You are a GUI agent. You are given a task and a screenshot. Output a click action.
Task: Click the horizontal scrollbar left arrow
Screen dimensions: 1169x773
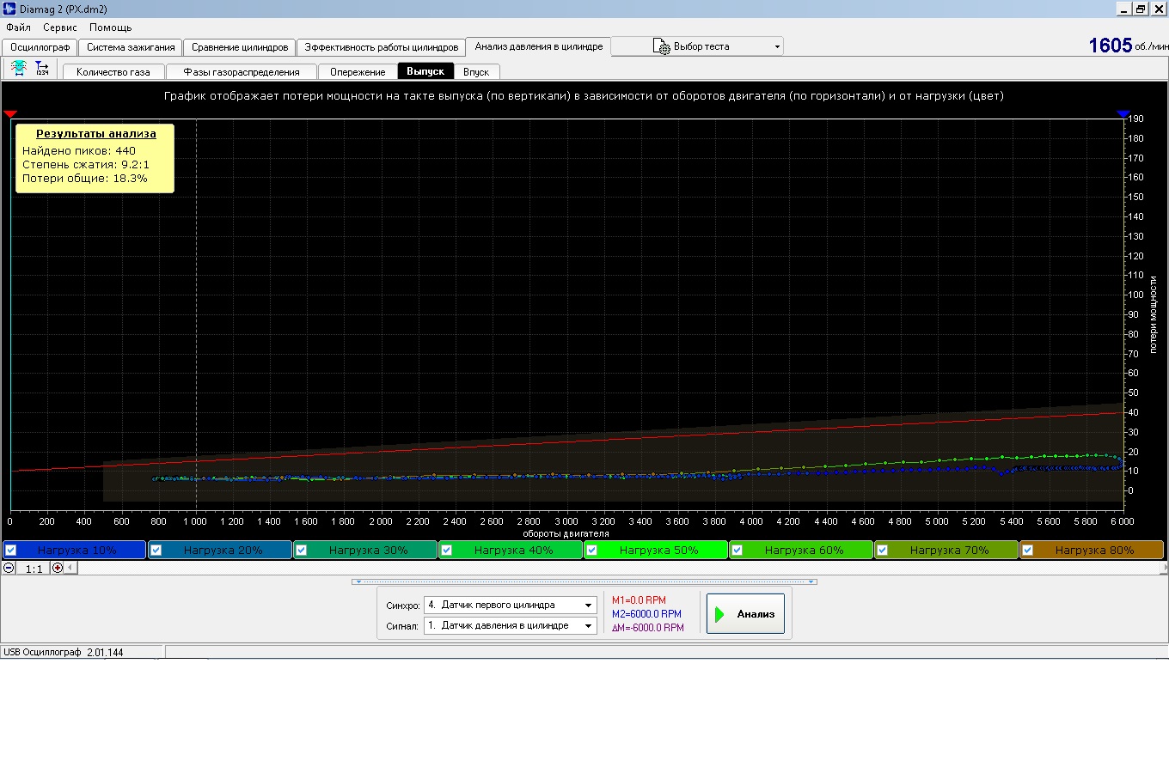[x=71, y=568]
